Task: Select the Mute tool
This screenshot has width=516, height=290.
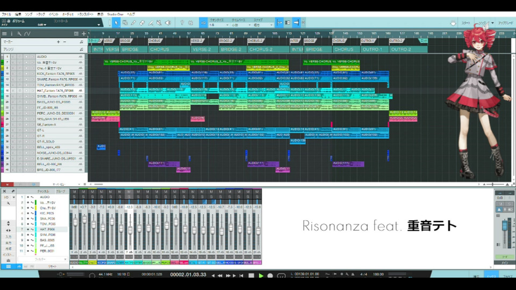Action: [x=159, y=23]
